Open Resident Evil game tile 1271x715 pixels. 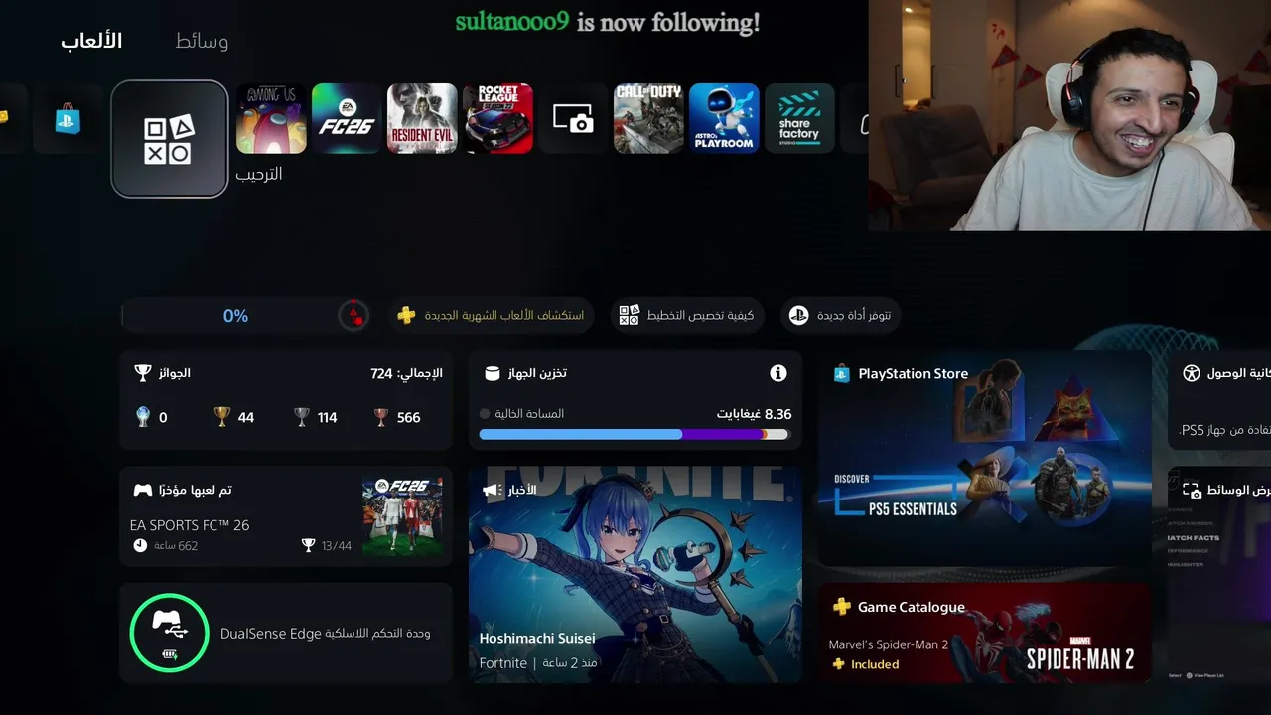423,118
